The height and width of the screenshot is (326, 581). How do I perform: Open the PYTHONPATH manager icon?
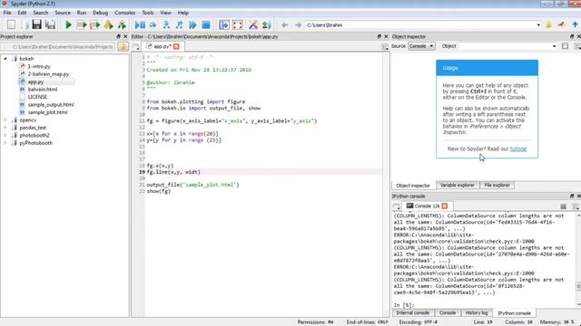point(266,24)
